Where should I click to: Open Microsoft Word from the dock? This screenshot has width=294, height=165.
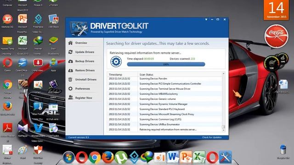tap(173, 157)
